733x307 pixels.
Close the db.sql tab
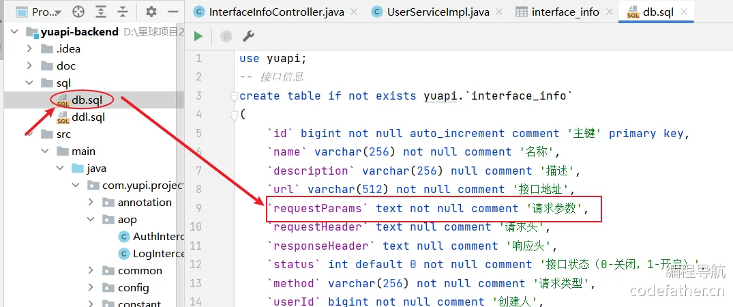coord(684,12)
